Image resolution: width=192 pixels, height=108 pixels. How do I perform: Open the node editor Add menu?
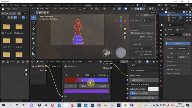[63, 61]
